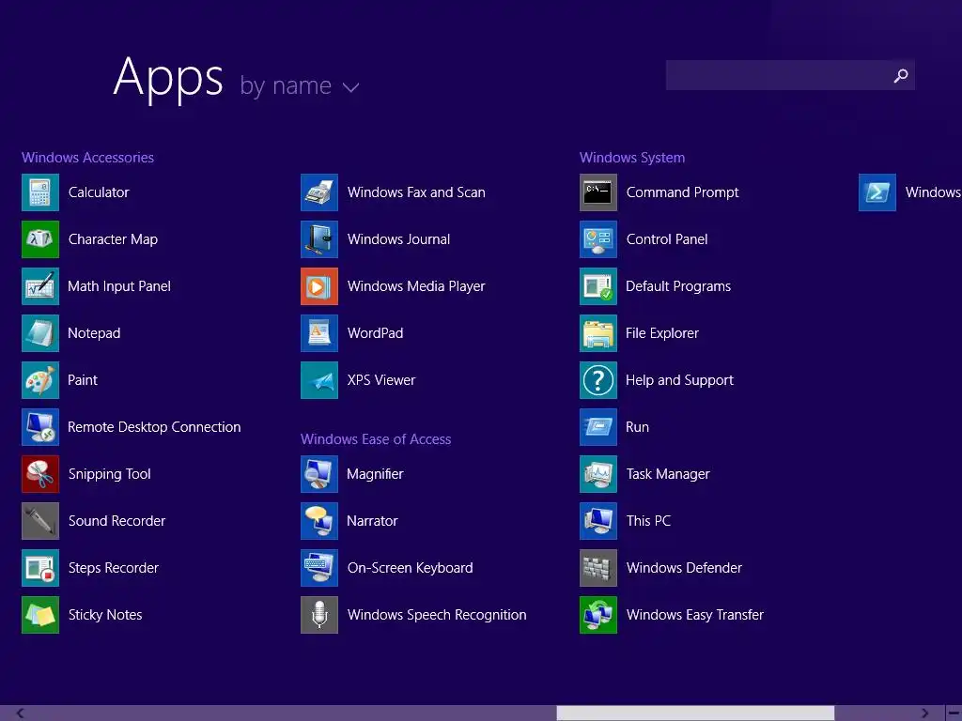Open the 'by name' sort dropdown
This screenshot has width=962, height=721.
click(300, 85)
